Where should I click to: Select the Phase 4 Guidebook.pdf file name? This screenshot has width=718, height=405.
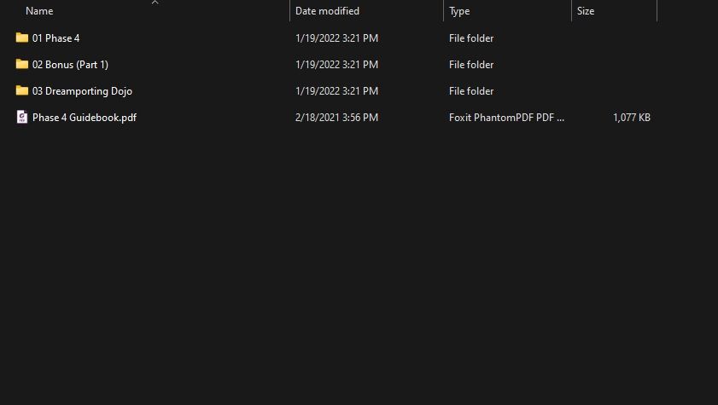coord(84,118)
